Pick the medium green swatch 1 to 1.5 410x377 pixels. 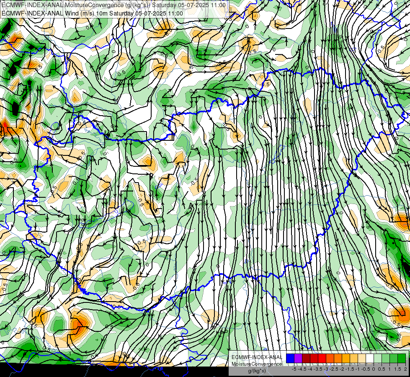(394, 358)
